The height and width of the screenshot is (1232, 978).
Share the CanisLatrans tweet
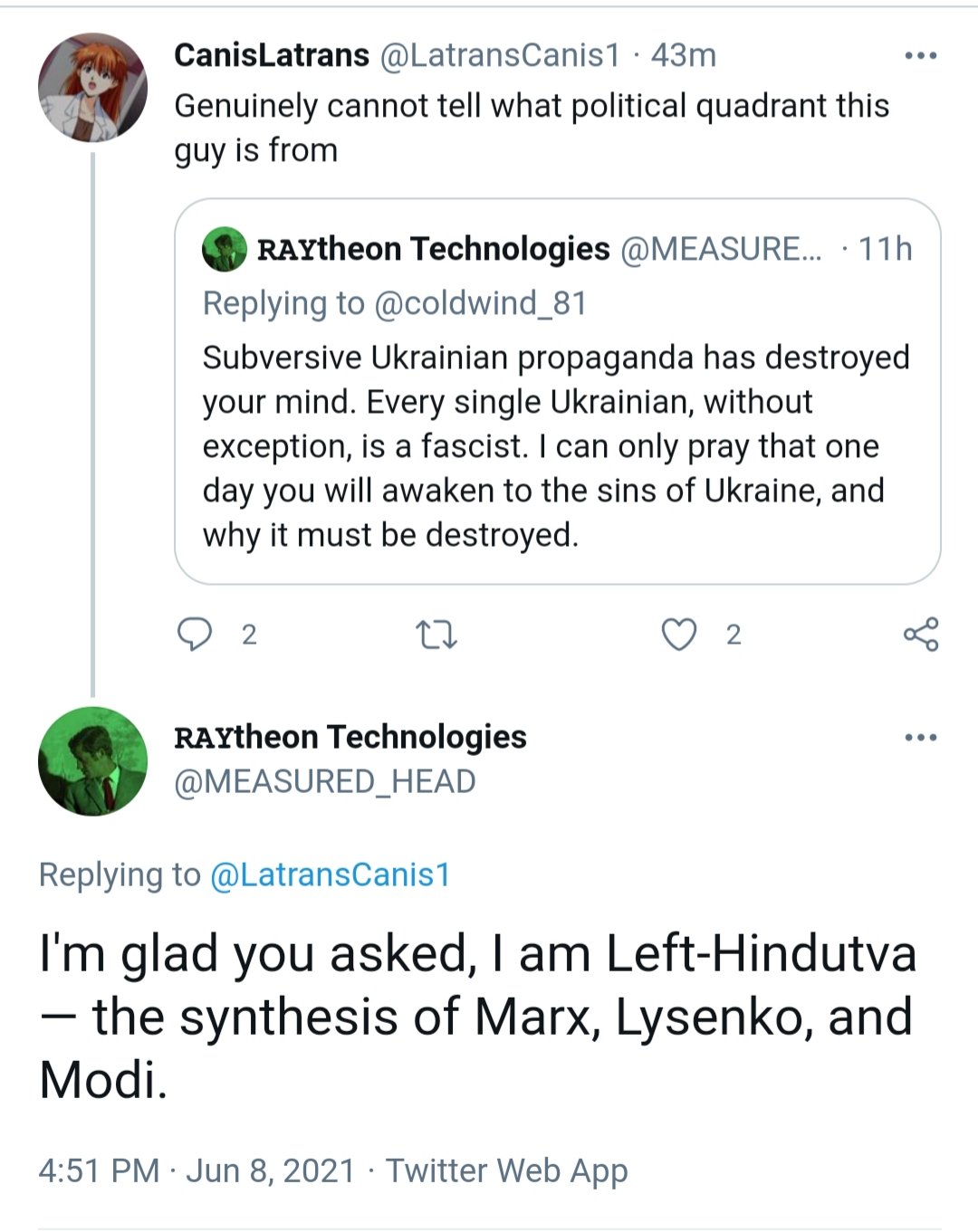(x=921, y=635)
